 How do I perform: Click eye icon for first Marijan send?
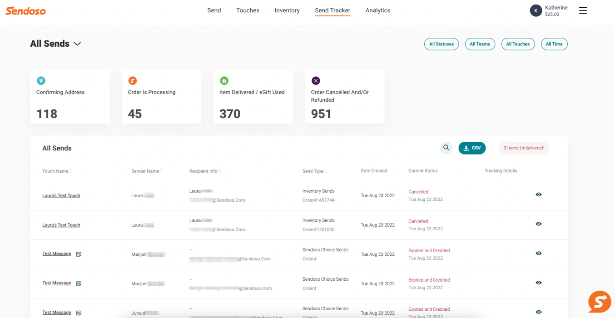(x=538, y=253)
